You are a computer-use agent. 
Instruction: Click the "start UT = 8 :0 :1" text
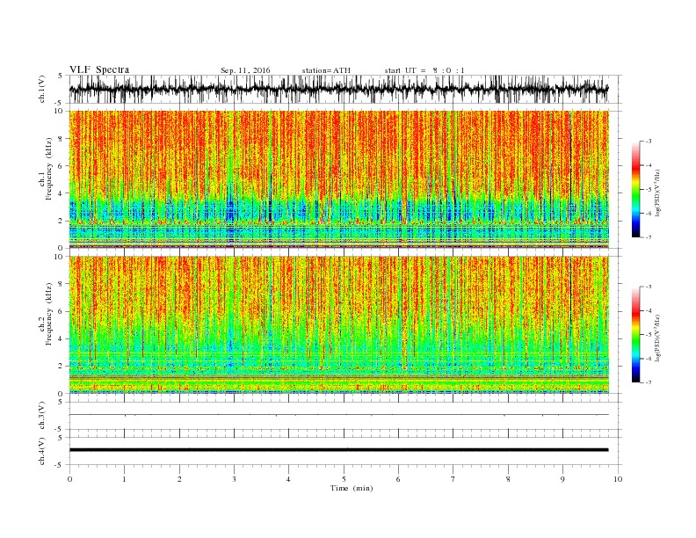point(424,70)
